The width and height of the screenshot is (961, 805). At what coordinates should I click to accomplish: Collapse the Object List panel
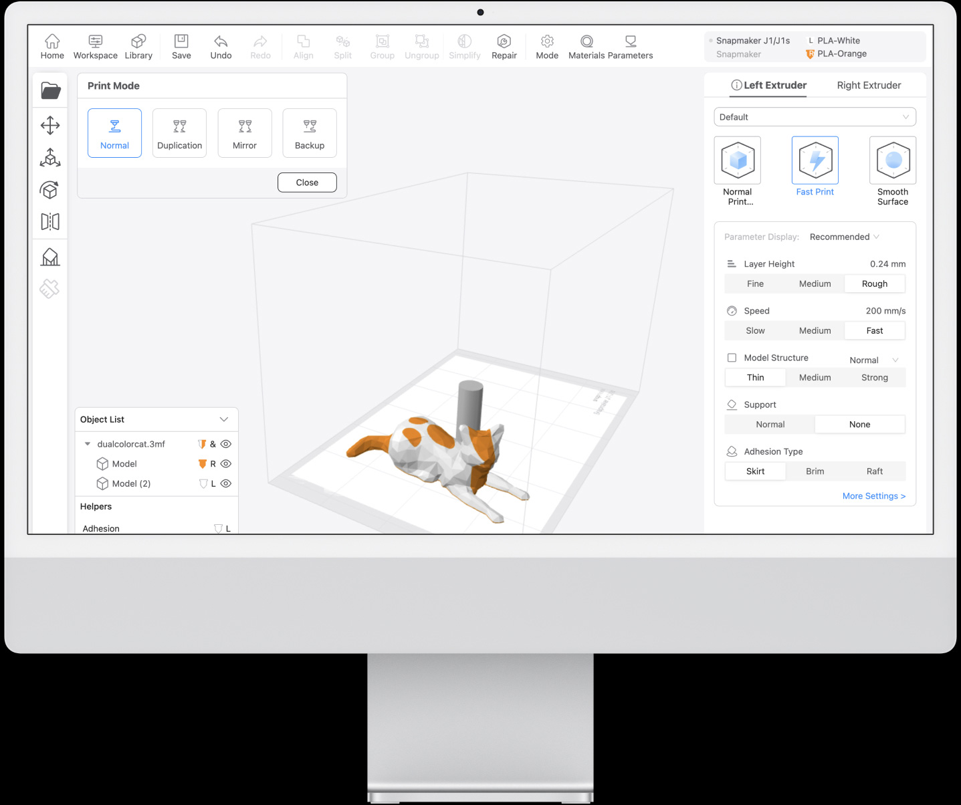[x=224, y=419]
